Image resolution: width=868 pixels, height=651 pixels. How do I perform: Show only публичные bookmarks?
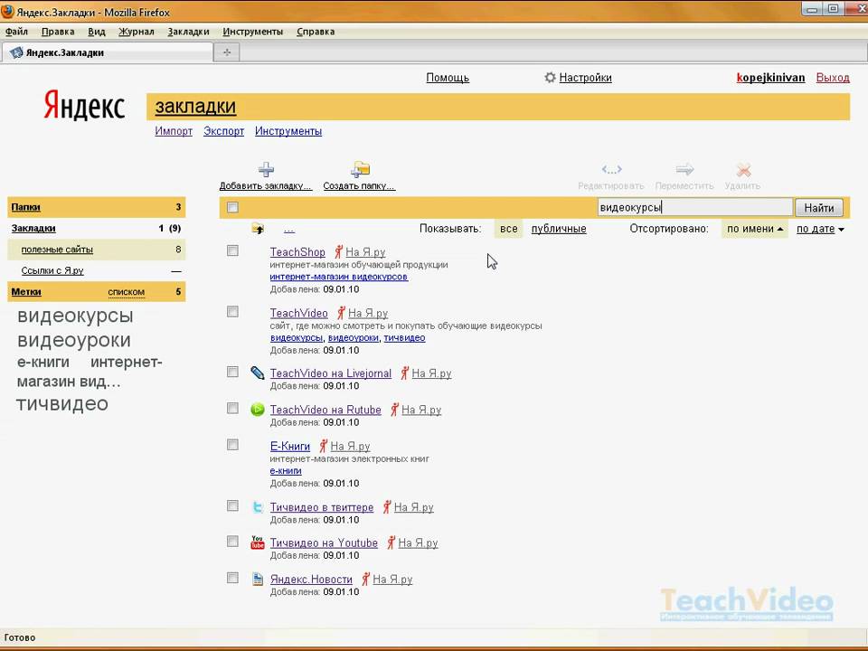pos(559,229)
